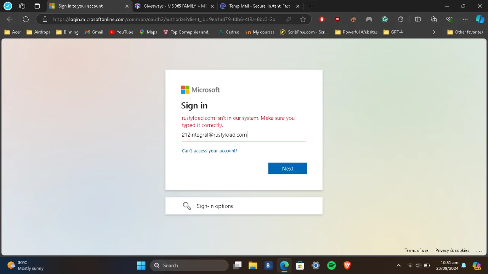
Task: Open the Extensions puzzle icon
Action: 400,19
